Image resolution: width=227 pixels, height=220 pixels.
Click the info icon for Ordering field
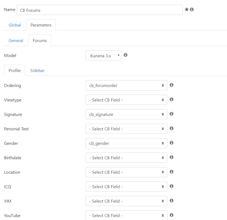pos(171,85)
